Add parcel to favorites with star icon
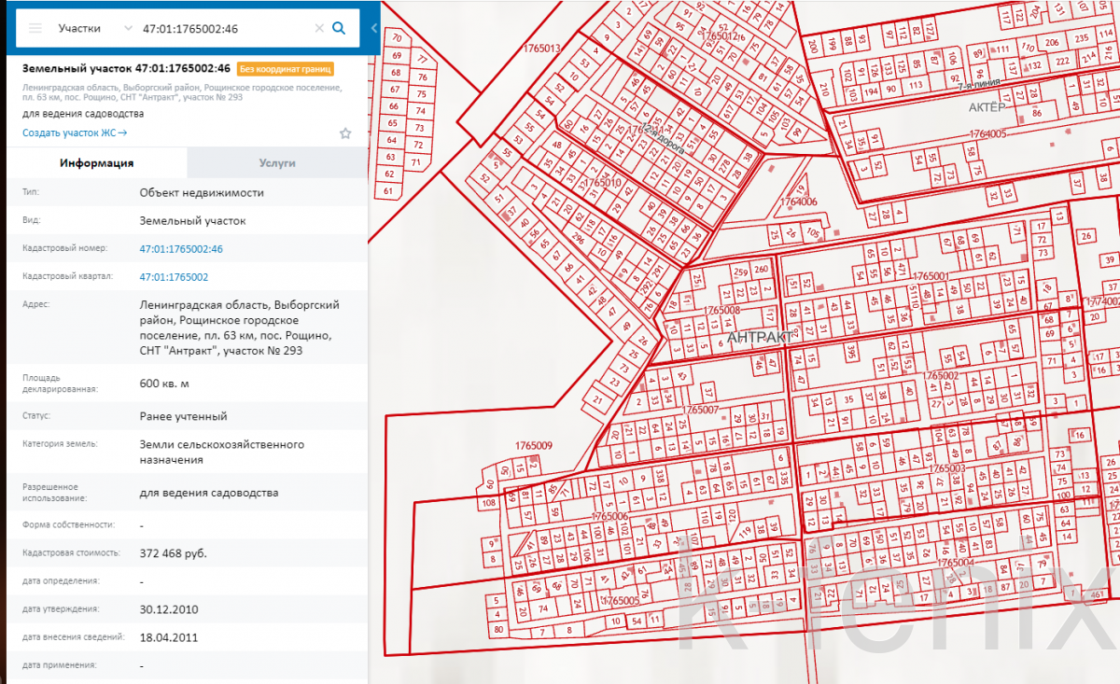The height and width of the screenshot is (684, 1120). click(x=345, y=133)
